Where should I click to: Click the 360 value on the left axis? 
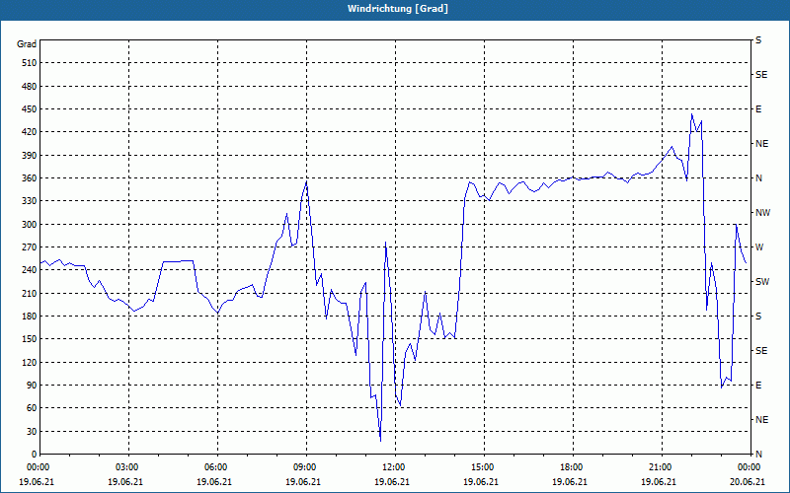tap(30, 178)
